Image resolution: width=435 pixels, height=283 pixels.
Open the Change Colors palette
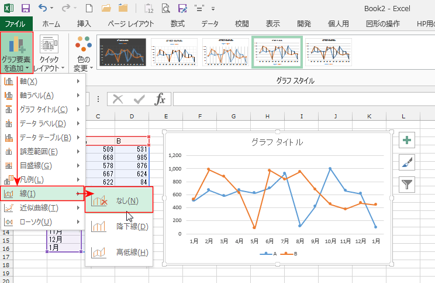click(83, 52)
